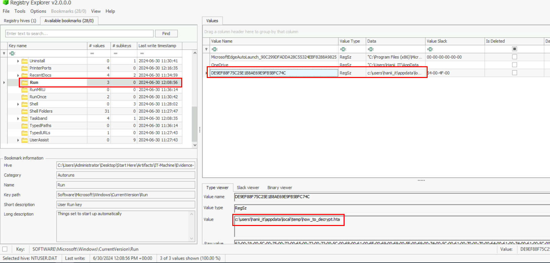The height and width of the screenshot is (263, 550).
Task: Click the Run folder icon in tree
Action: pos(25,82)
